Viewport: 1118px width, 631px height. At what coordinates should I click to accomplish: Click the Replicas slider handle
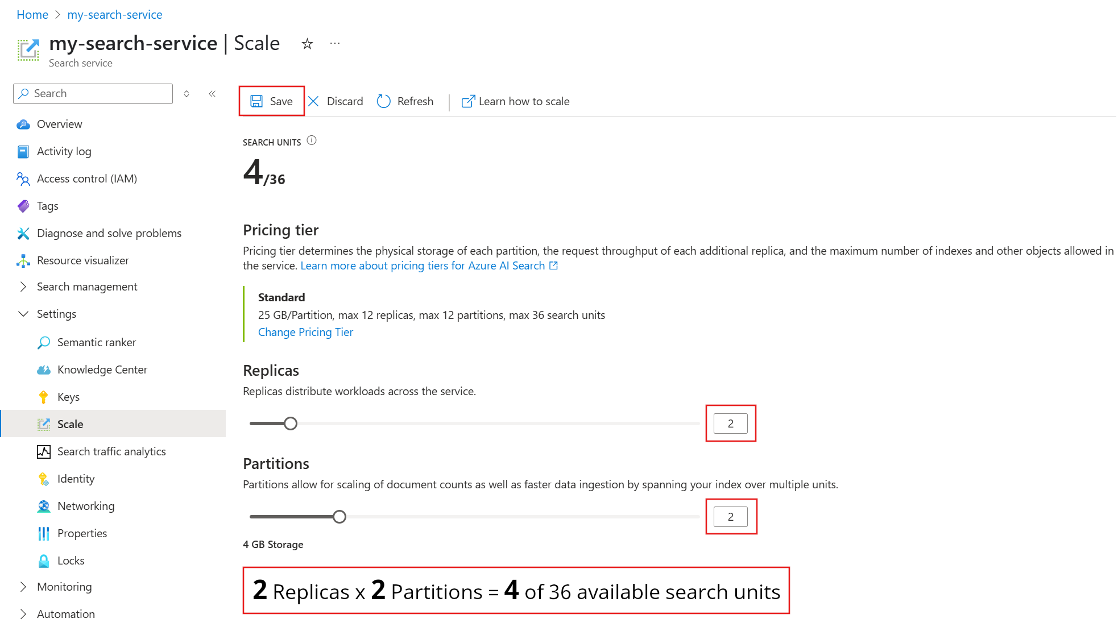291,424
